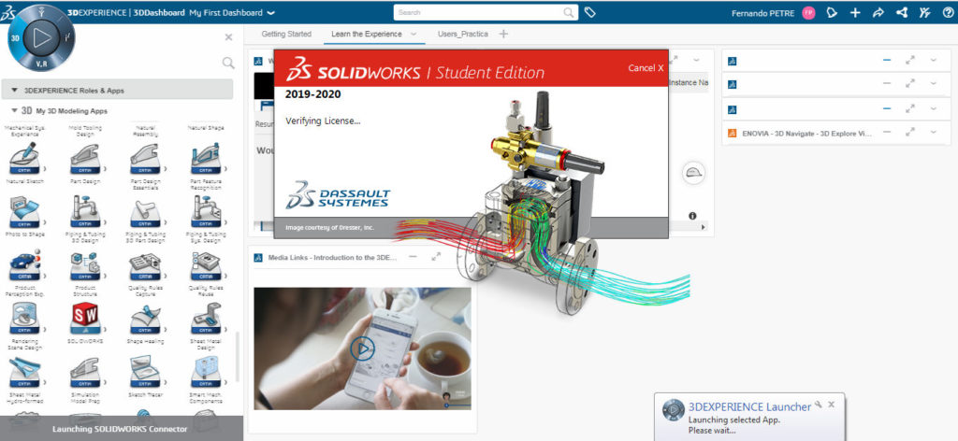Switch to the Users_Practica tab

point(462,35)
